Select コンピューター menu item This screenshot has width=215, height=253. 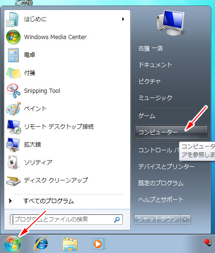coord(171,132)
